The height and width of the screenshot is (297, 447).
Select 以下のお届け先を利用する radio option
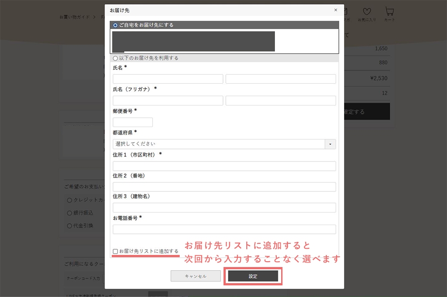[x=116, y=58]
